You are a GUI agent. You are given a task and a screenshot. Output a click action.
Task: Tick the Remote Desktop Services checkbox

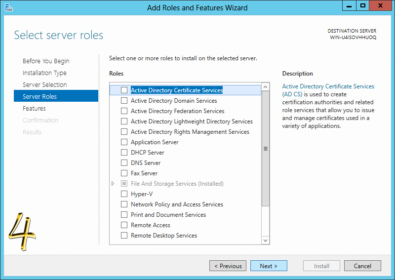click(124, 236)
